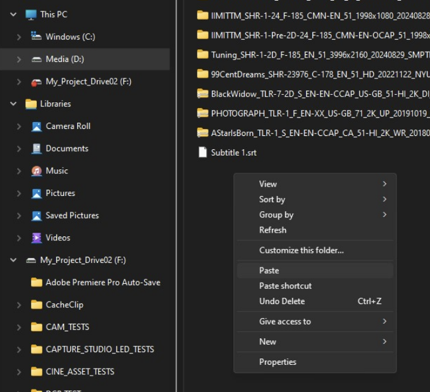Expand the Windows (C:) tree node
430x392 pixels.
(18, 37)
